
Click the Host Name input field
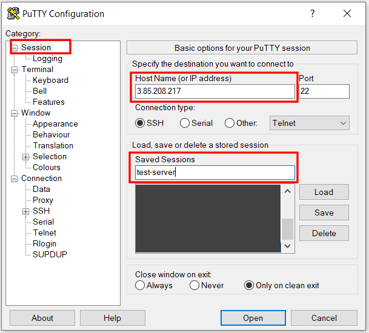(x=215, y=91)
